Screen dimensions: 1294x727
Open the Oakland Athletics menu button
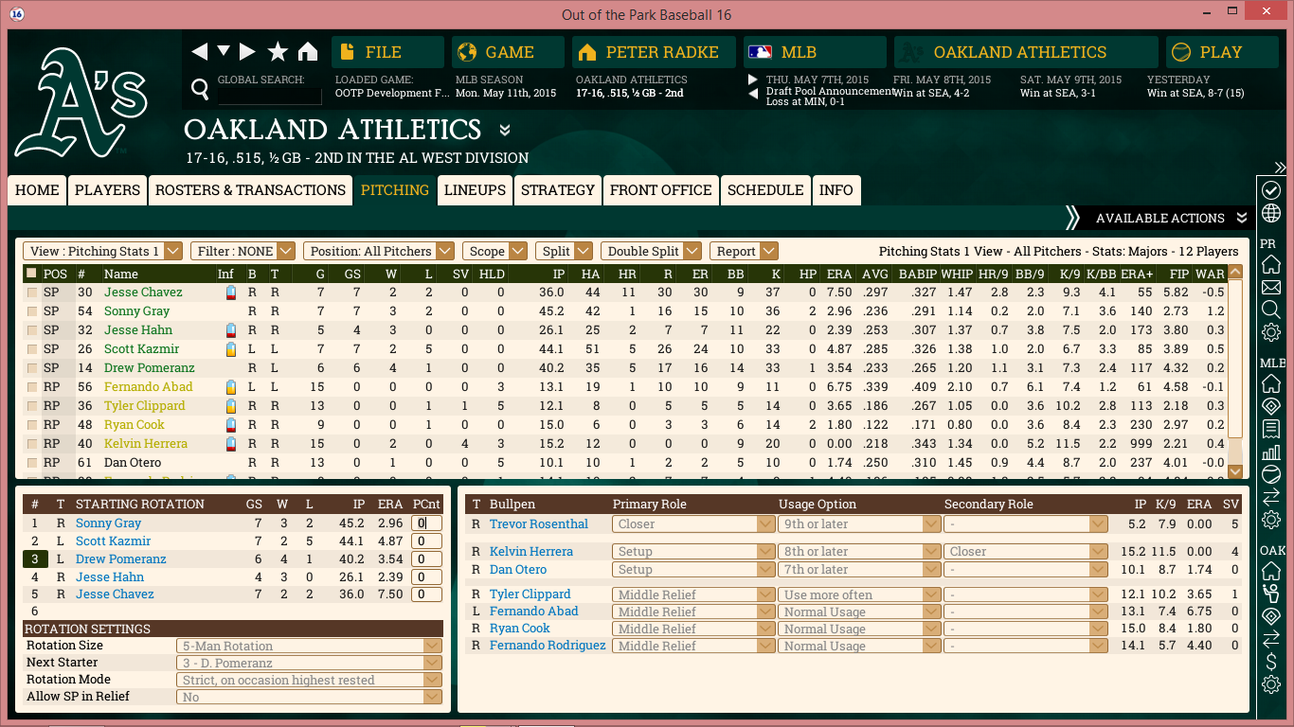tap(1026, 52)
